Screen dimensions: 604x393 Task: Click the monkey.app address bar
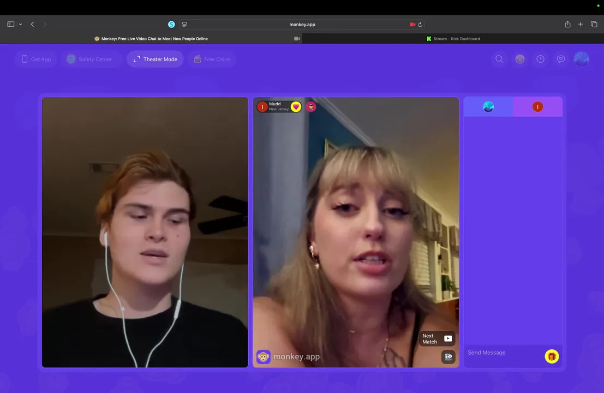[302, 24]
